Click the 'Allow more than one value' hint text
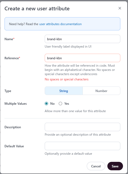Screen dimensions: 128x174 click(x=75, y=111)
